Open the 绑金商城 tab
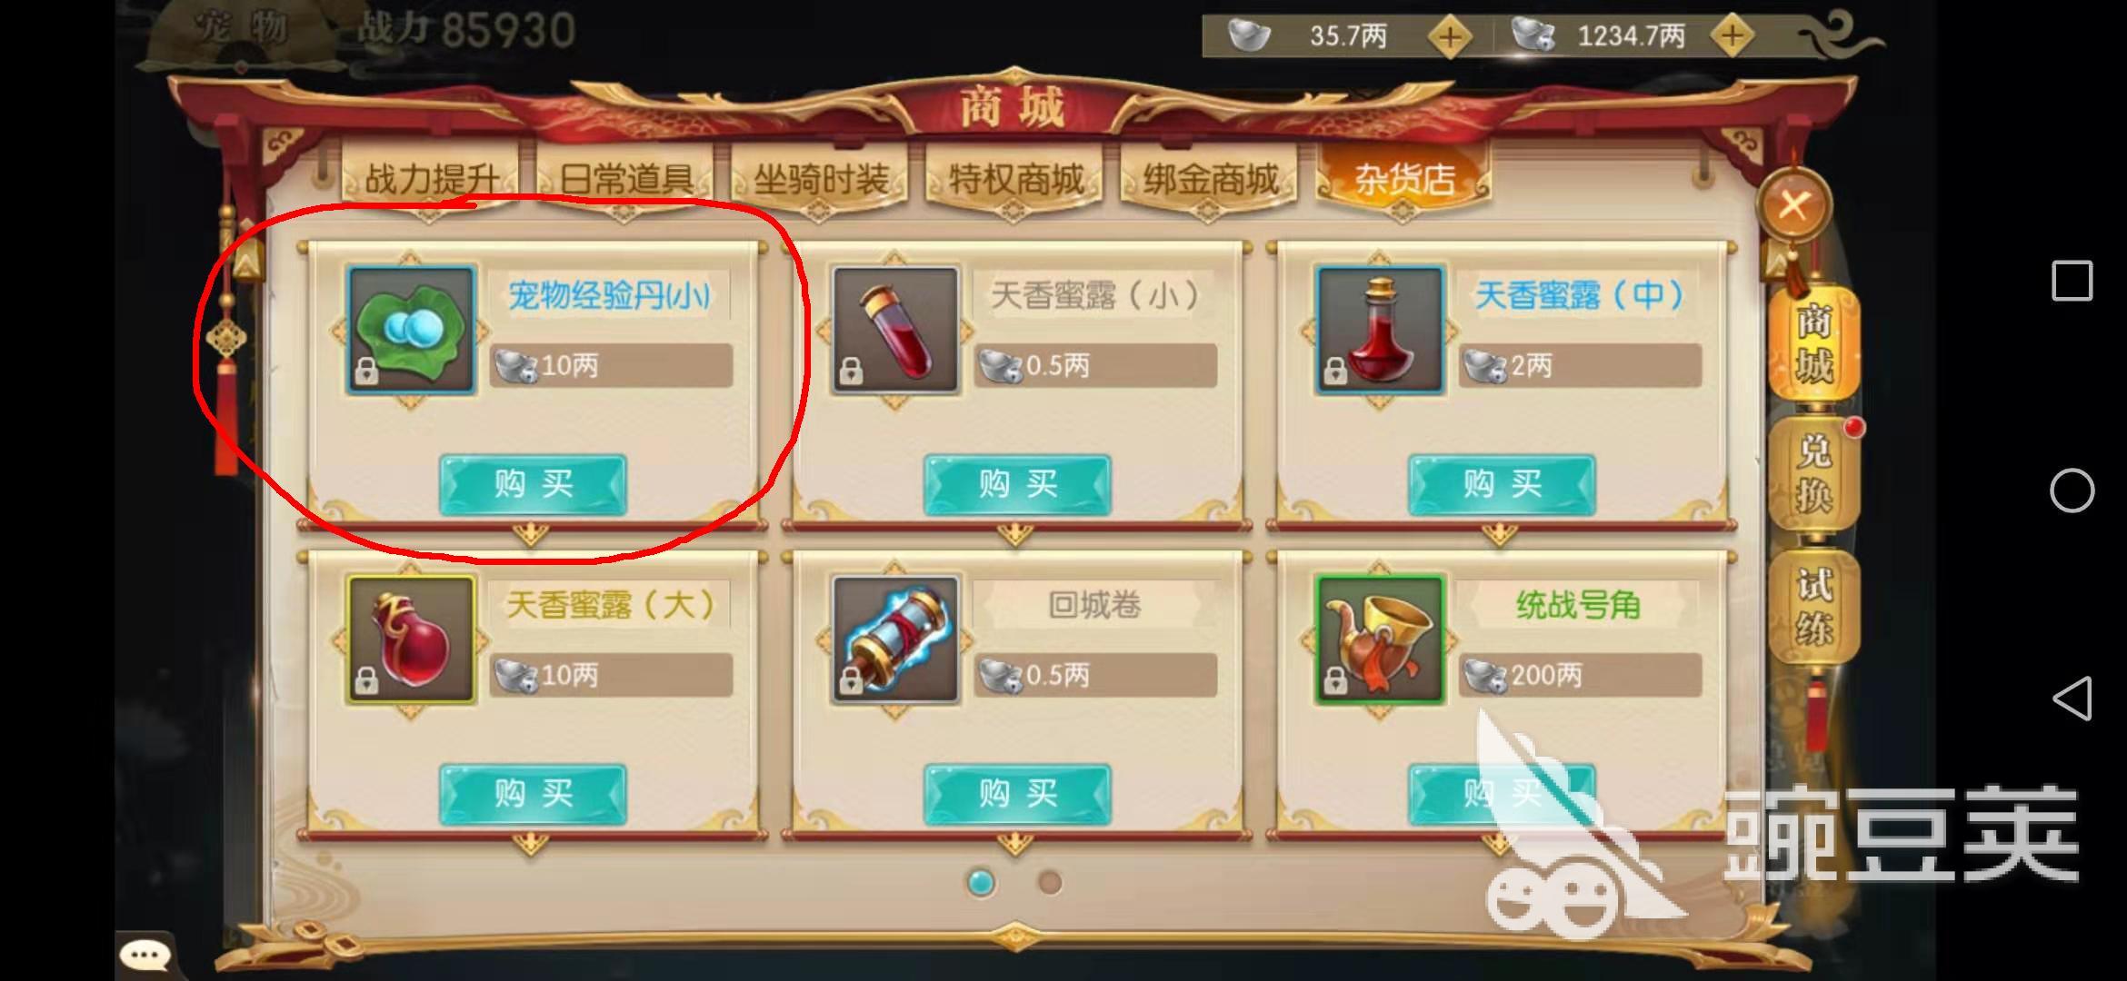This screenshot has height=981, width=2127. (x=1210, y=178)
